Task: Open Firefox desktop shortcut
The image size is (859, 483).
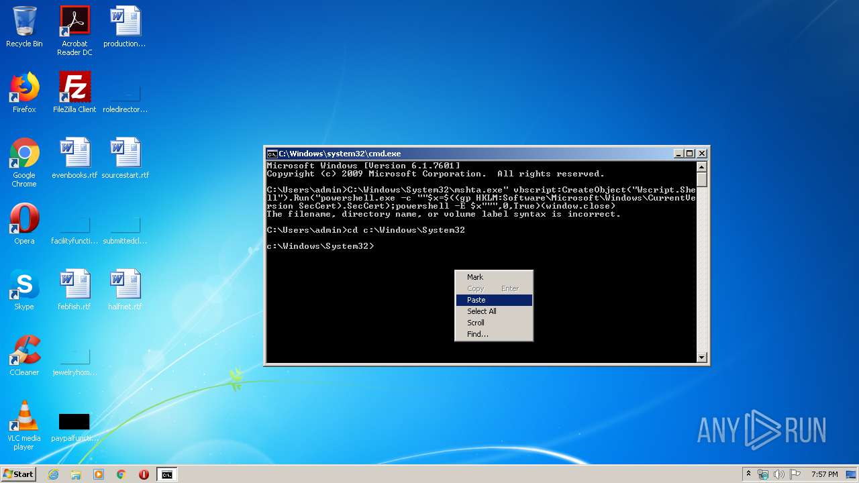Action: click(x=24, y=93)
